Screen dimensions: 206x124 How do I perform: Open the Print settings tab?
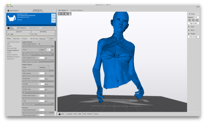(x=9, y=39)
